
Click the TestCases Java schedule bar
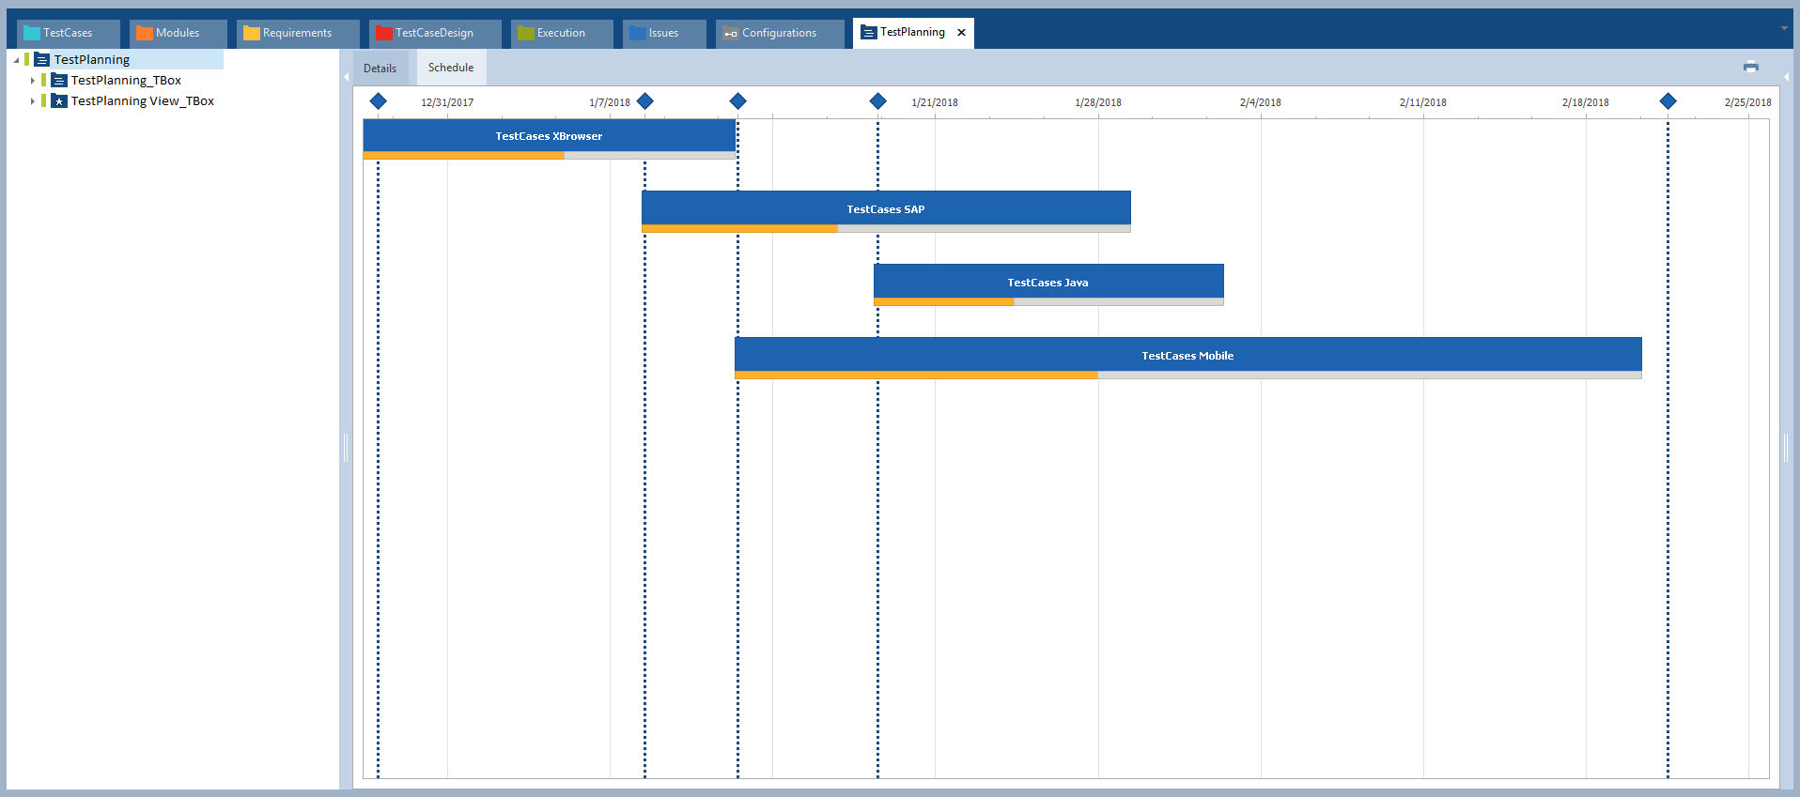[1048, 282]
